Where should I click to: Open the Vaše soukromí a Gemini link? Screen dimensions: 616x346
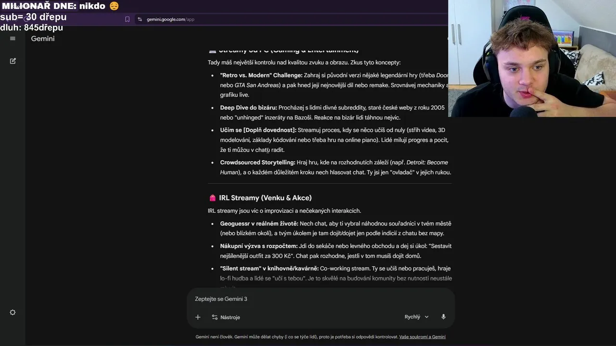pyautogui.click(x=422, y=337)
